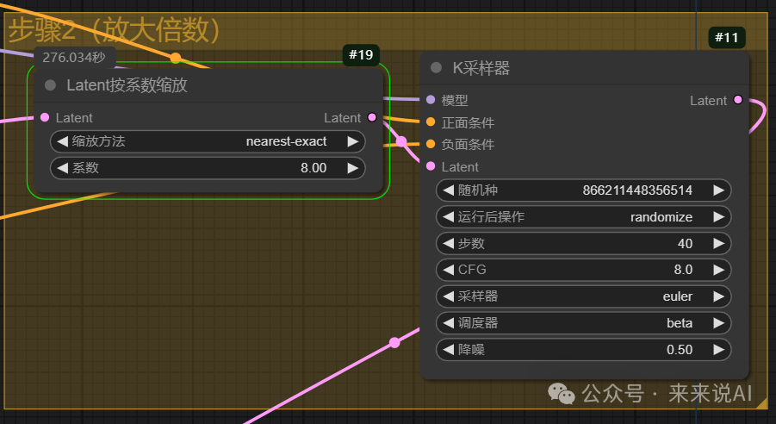Increase 降噪 value with right arrow
776x424 pixels.
tap(718, 350)
